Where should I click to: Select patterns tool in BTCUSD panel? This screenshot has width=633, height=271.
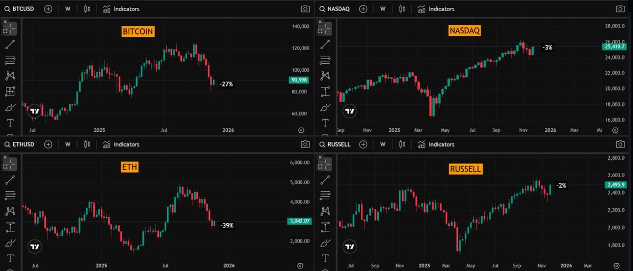(x=10, y=76)
